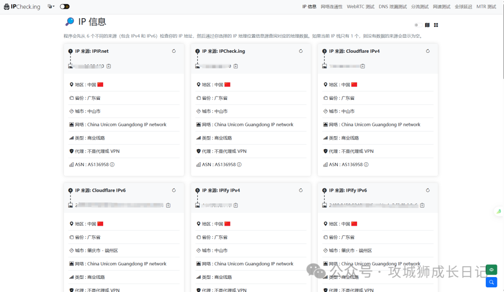504x292 pixels.
Task: Click the blue search floating button
Action: (491, 282)
